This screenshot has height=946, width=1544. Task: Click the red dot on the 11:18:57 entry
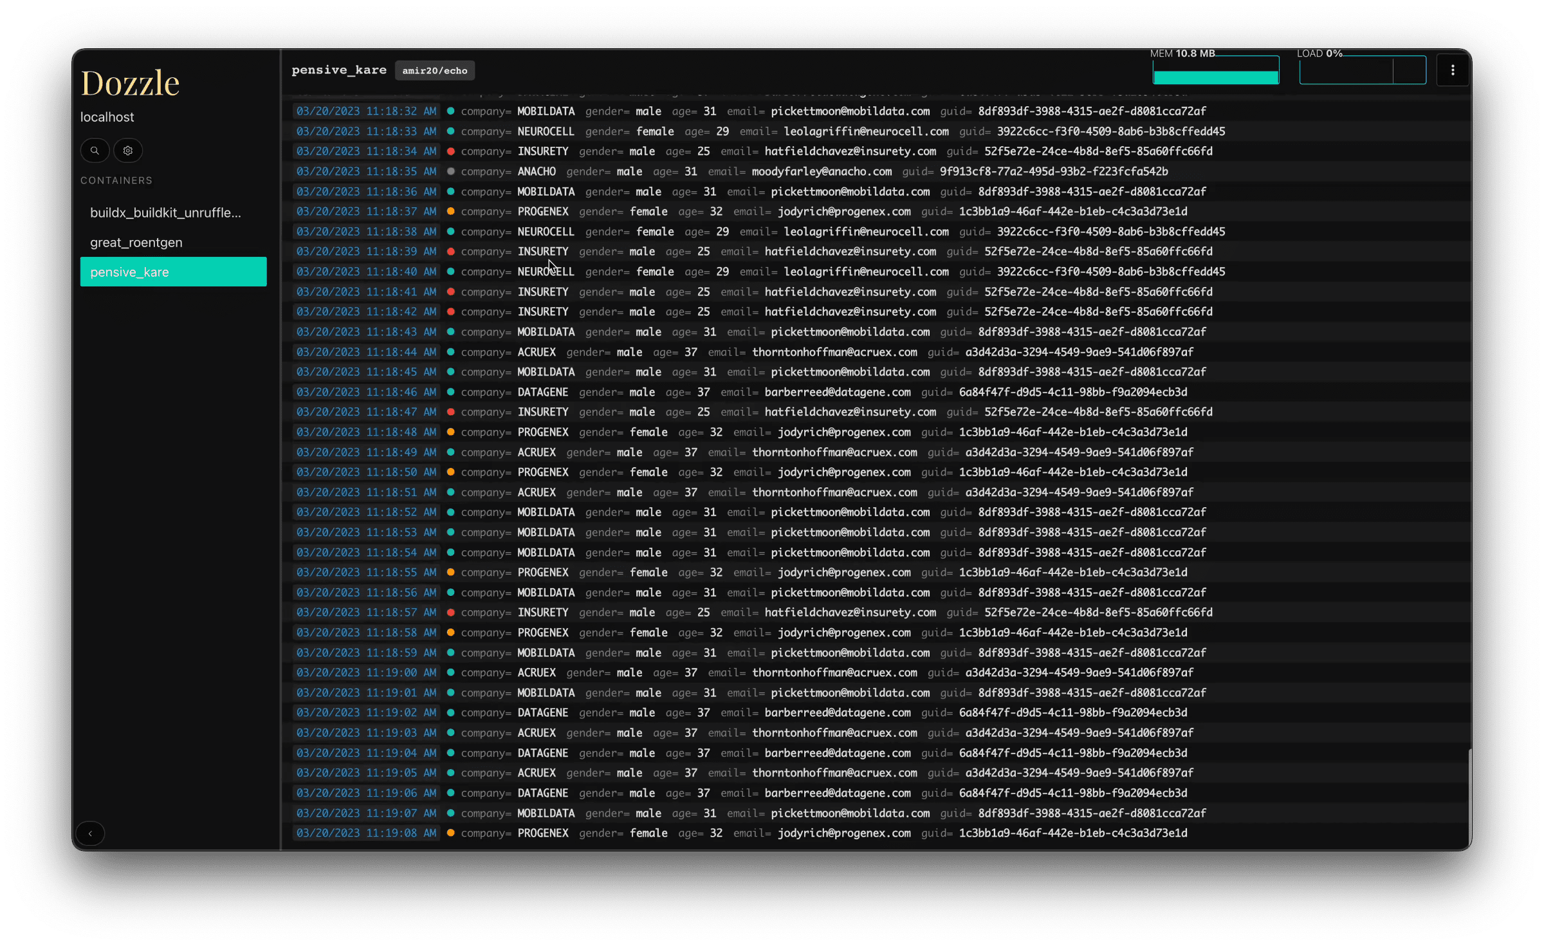click(x=451, y=613)
